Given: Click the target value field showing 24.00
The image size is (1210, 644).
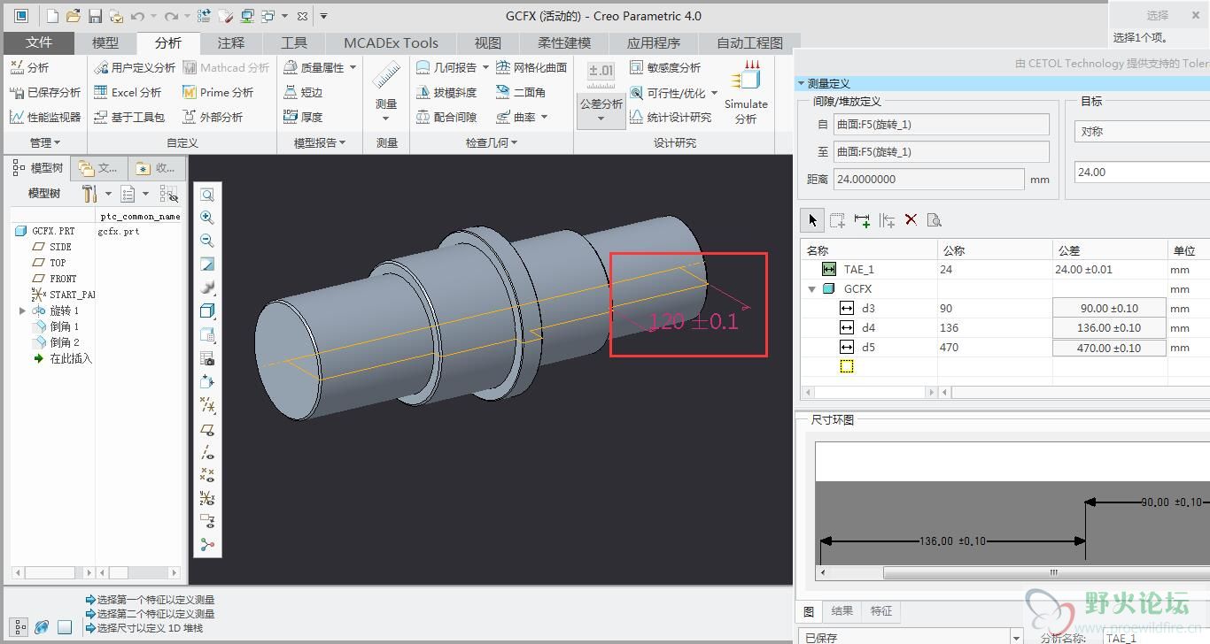Looking at the screenshot, I should click(1142, 172).
